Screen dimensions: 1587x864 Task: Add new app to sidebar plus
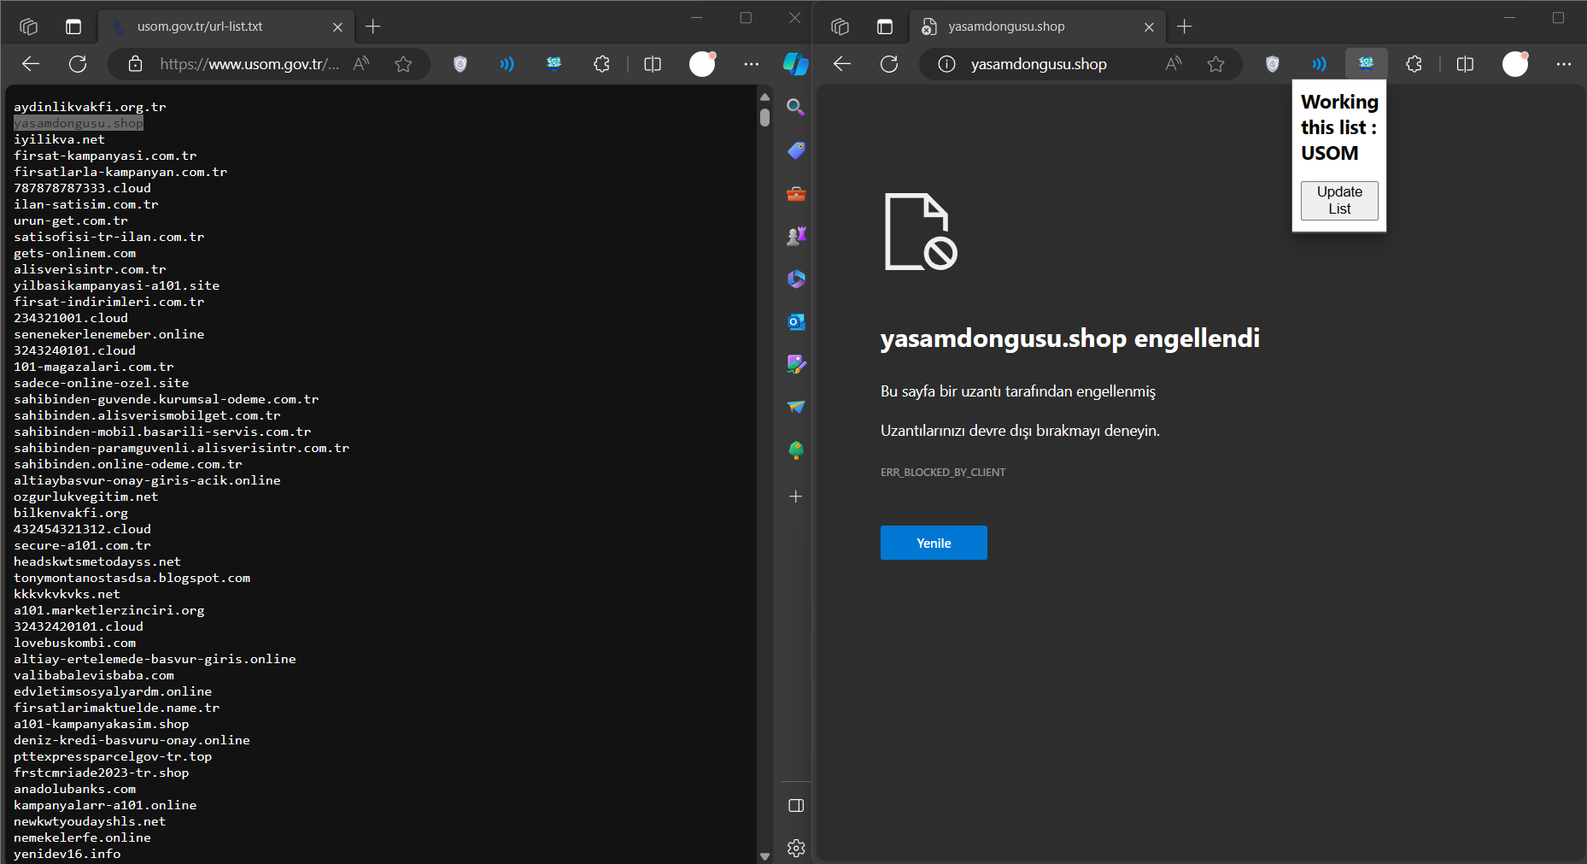(x=795, y=497)
